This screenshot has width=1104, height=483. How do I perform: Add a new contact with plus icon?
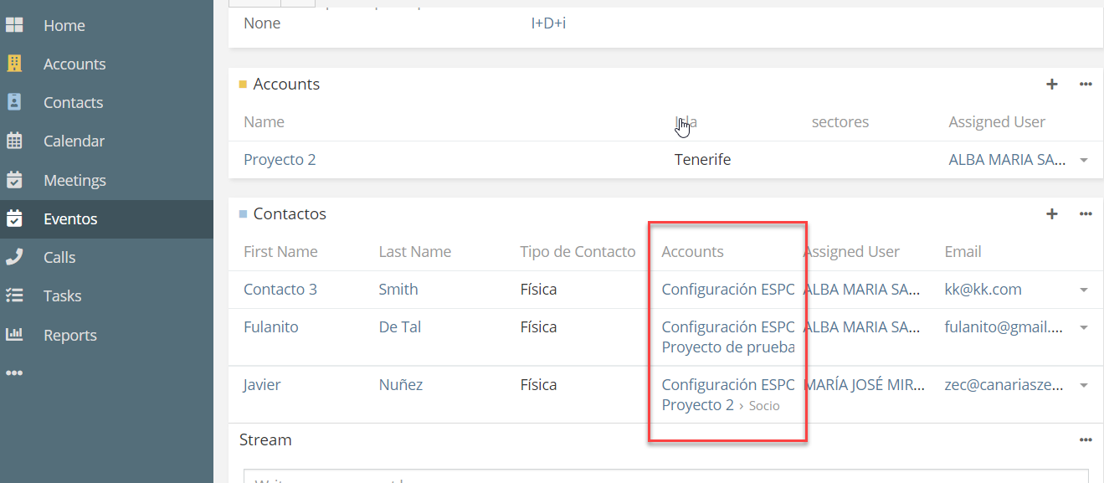tap(1052, 213)
